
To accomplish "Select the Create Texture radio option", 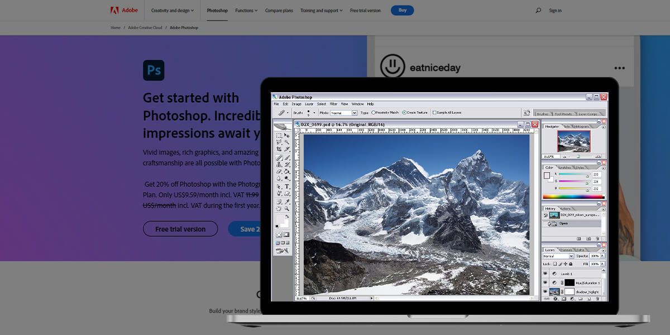I will pos(404,112).
